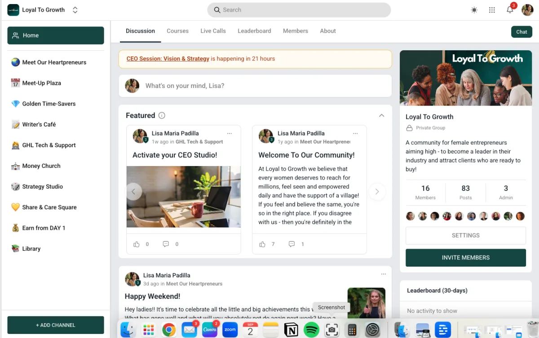Click the + ADD CHANNEL button
Screen dimensions: 539x338
[x=56, y=325]
